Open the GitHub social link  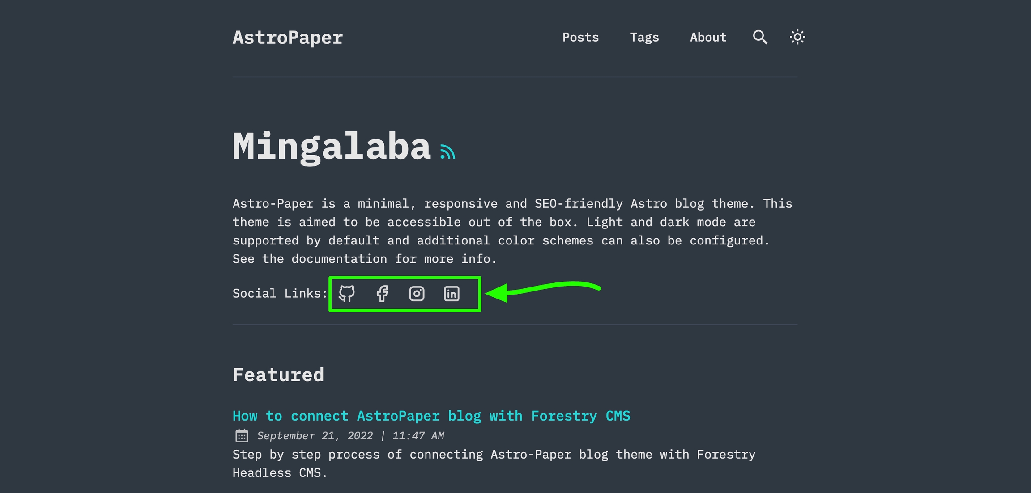(347, 294)
